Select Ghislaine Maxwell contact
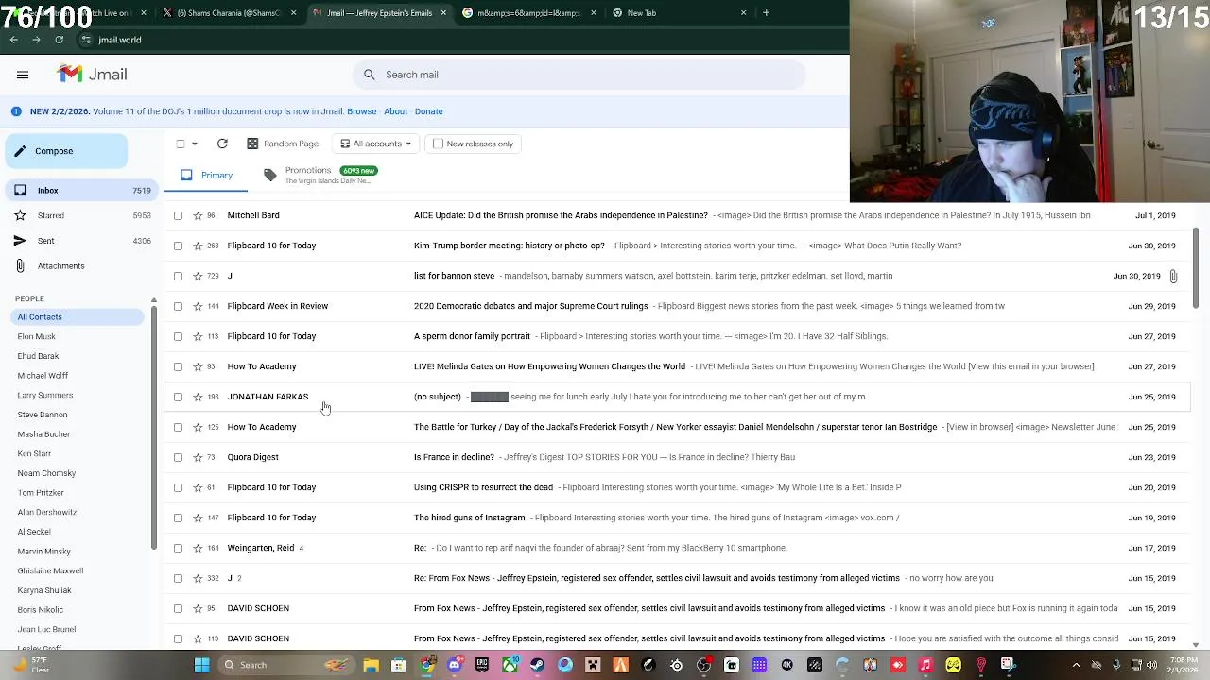The height and width of the screenshot is (680, 1210). pyautogui.click(x=50, y=570)
